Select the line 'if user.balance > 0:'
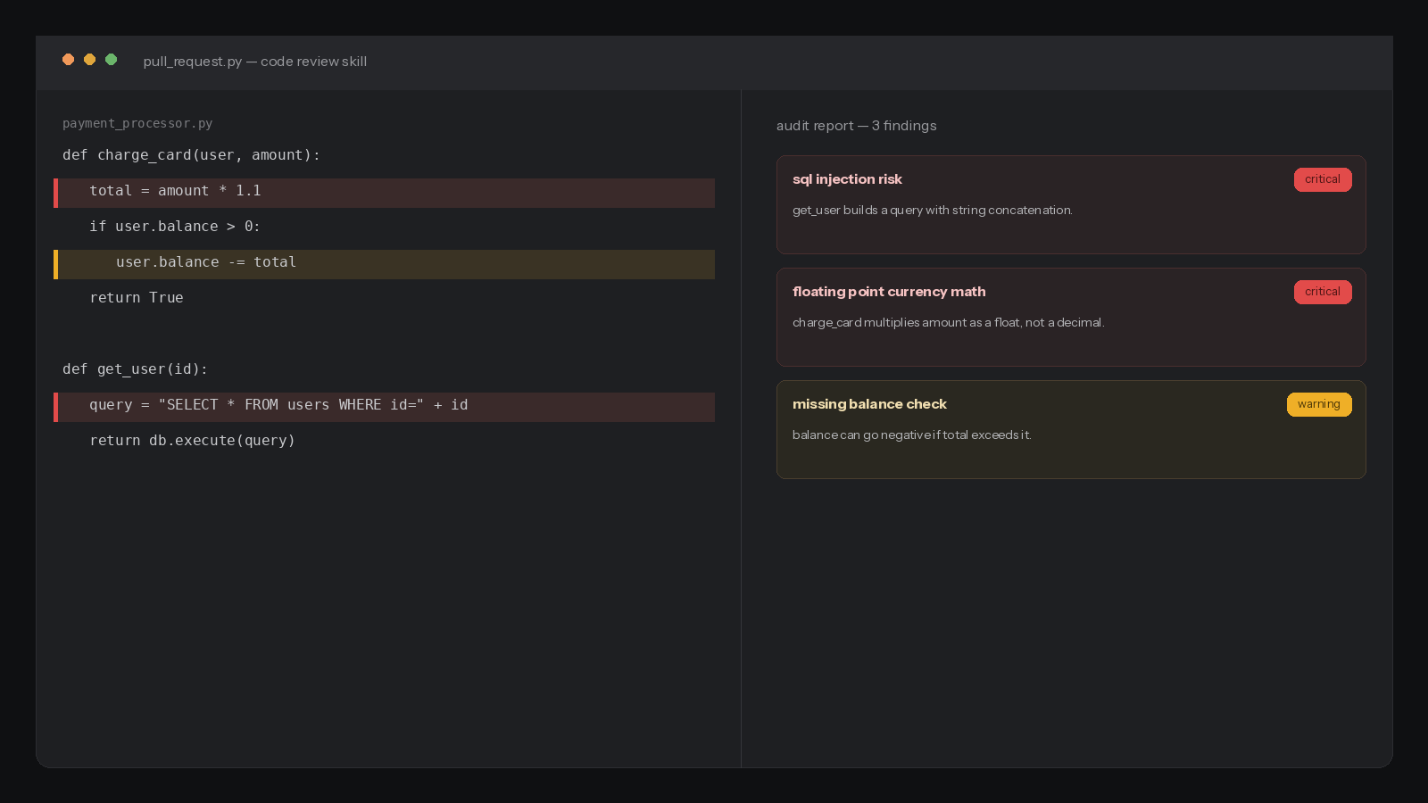This screenshot has width=1428, height=803. coord(175,227)
